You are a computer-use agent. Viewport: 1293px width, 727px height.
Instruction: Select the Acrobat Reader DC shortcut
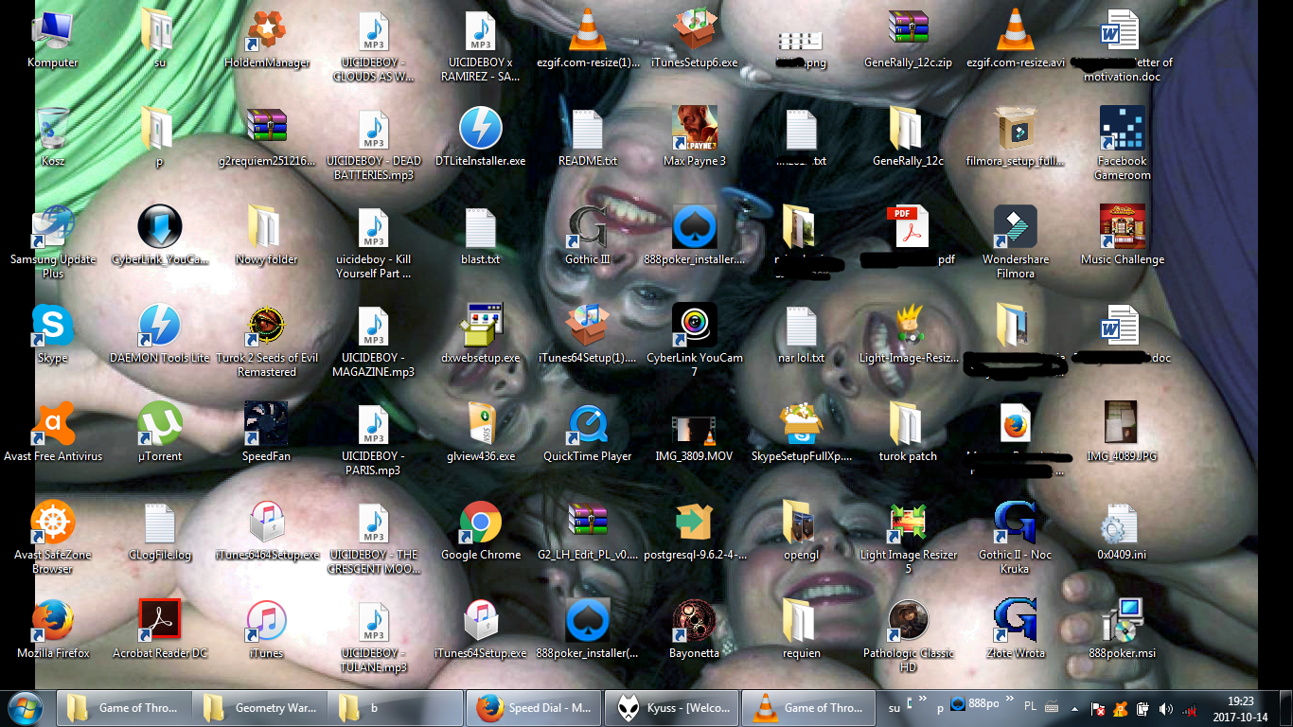[160, 629]
